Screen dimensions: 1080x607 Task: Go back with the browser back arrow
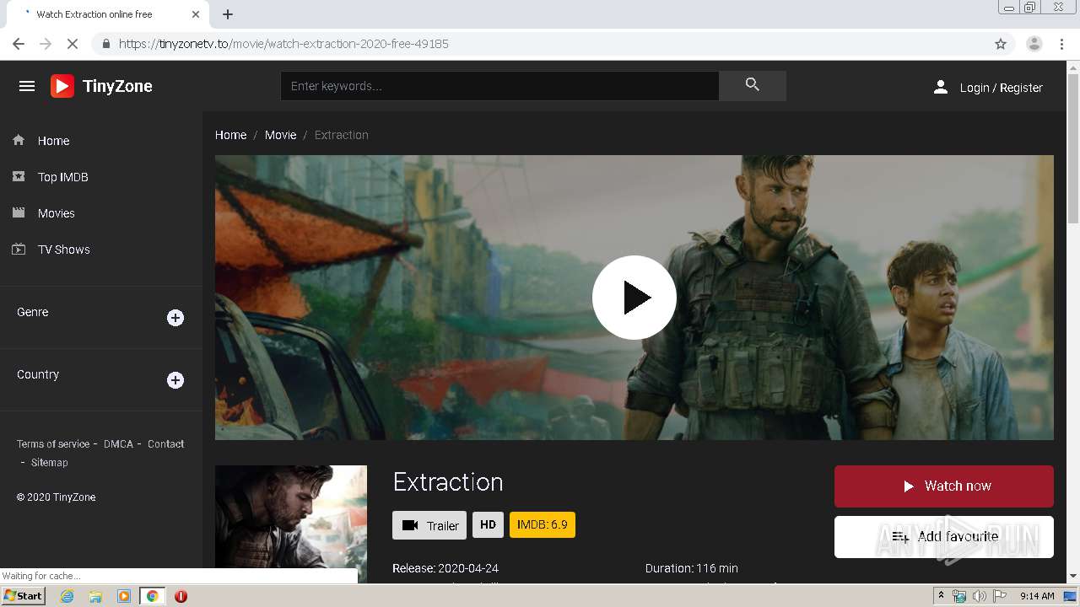[19, 44]
